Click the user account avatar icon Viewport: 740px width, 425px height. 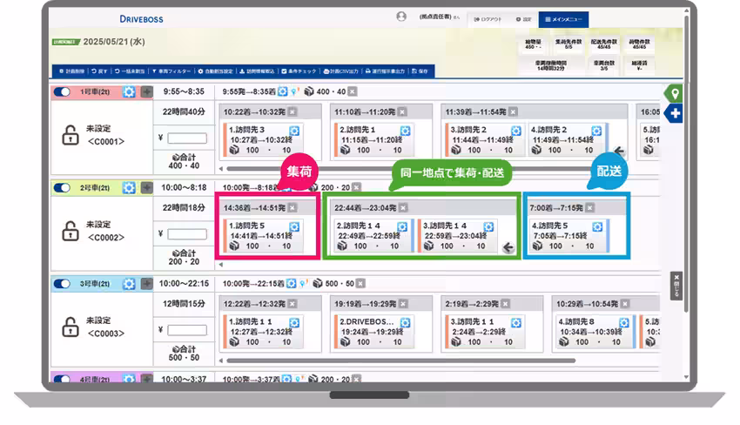(x=401, y=17)
